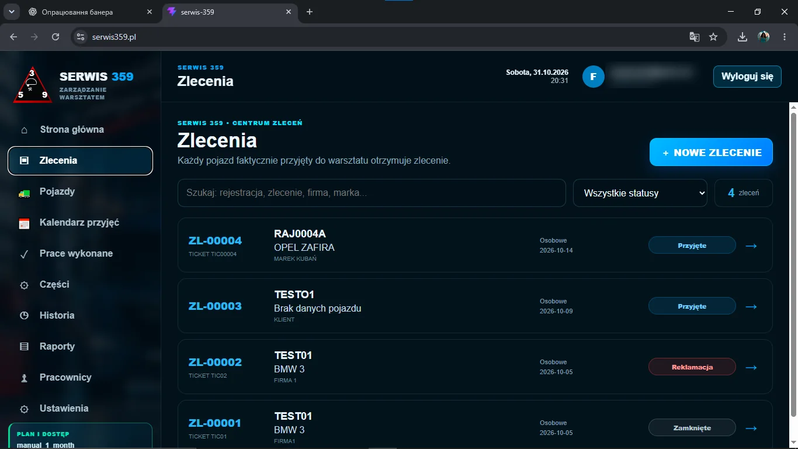Click the Chrome profile picture
Screen dimensions: 798x449
[764, 37]
